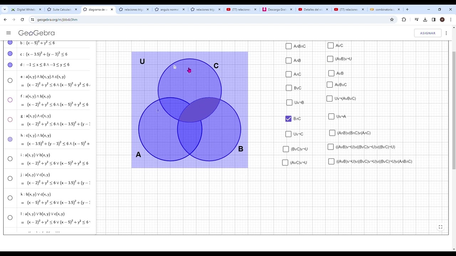Click the label C in the Venn diagram
The height and width of the screenshot is (256, 456).
point(216,66)
